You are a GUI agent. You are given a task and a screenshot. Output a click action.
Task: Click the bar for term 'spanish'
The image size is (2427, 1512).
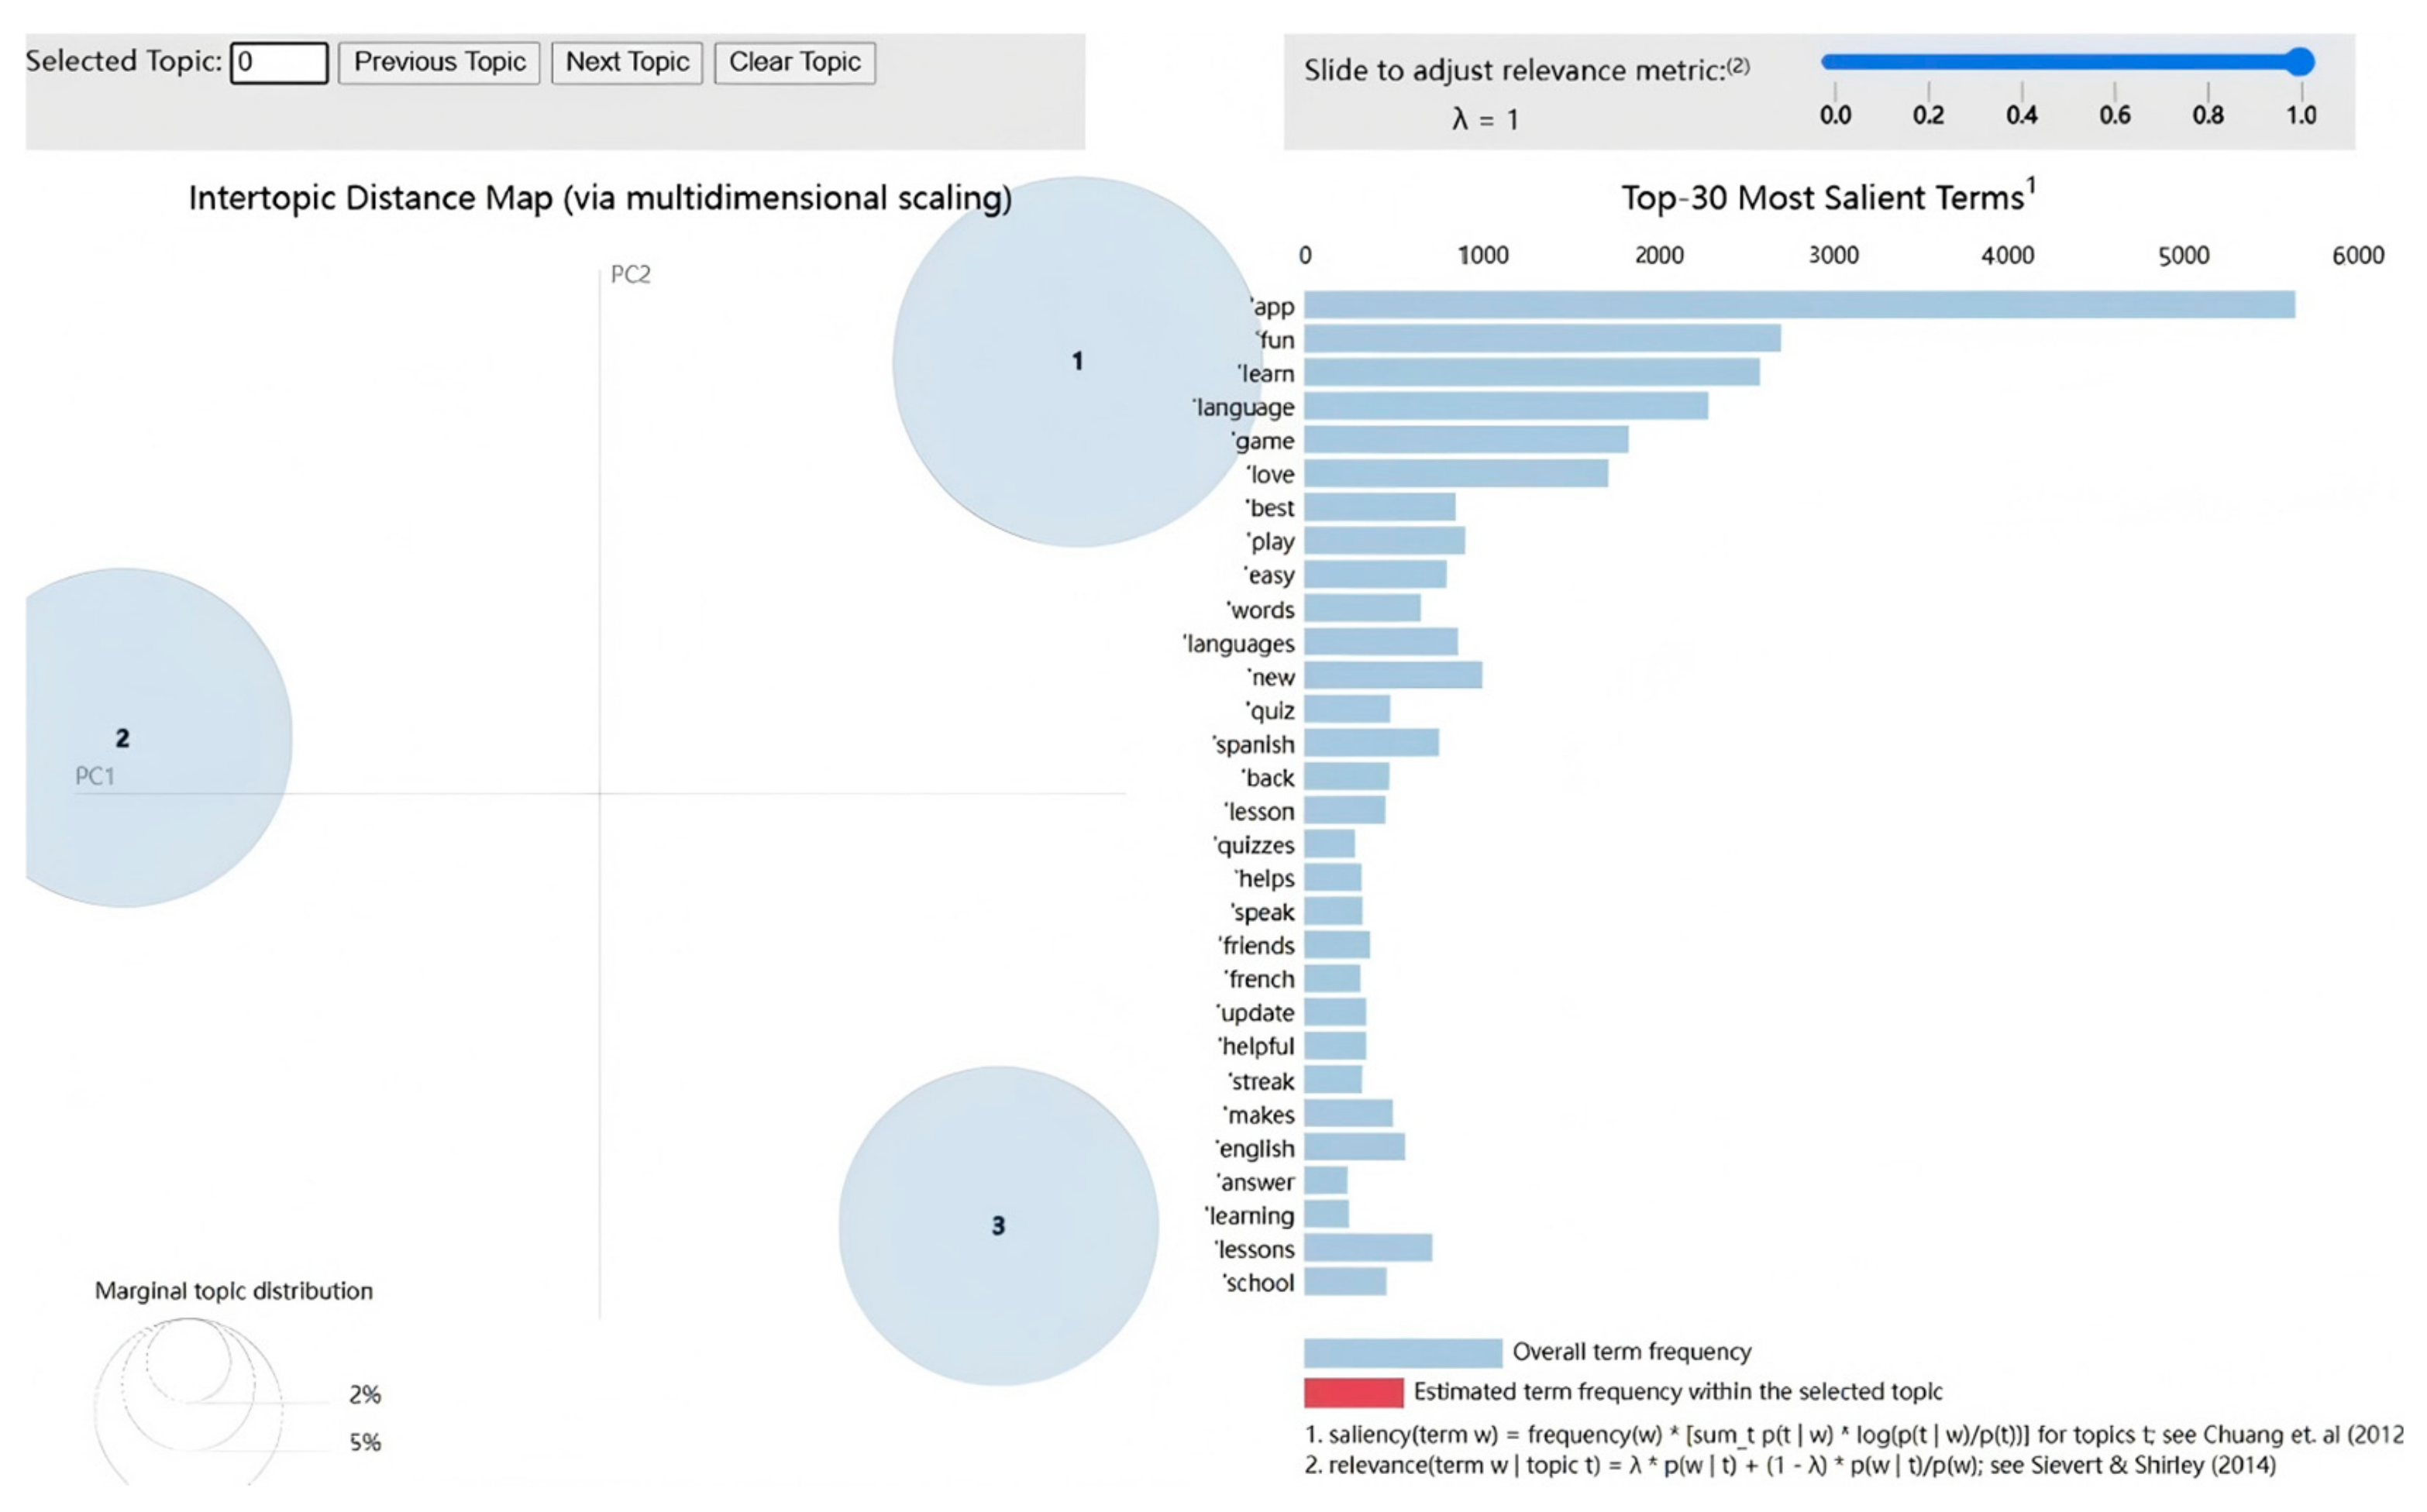point(1372,743)
